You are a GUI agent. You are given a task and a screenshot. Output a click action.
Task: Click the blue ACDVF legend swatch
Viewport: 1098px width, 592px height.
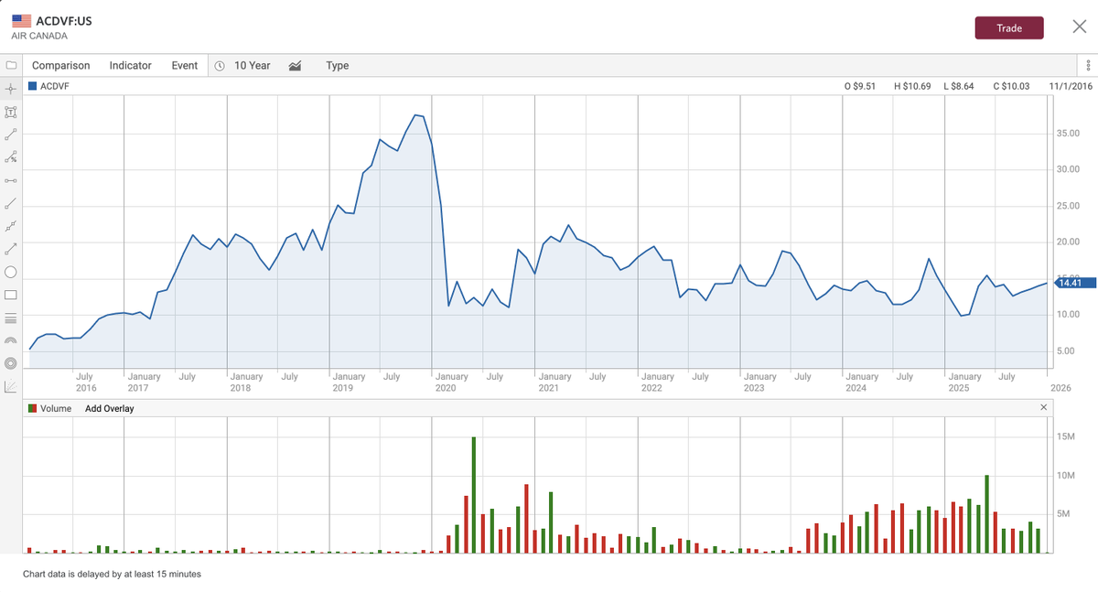33,86
